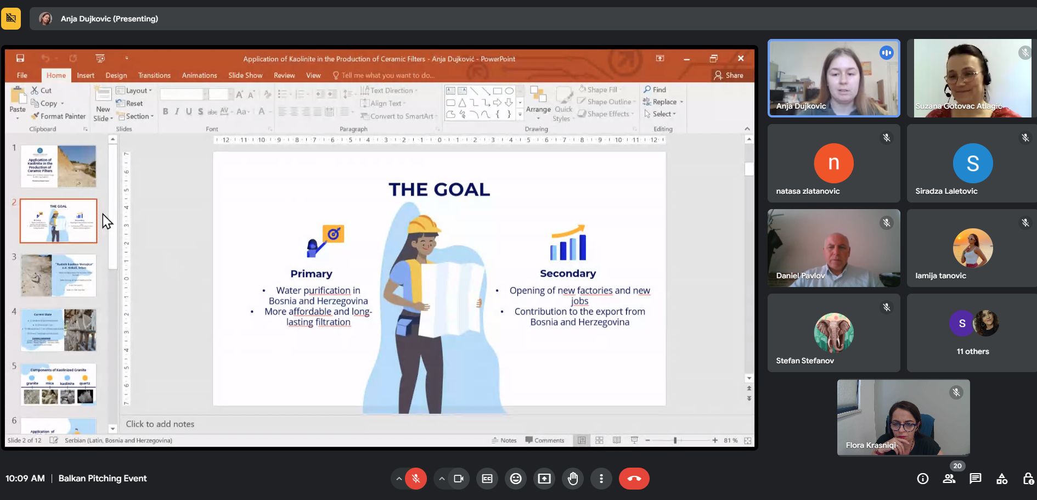Click the Reset slide button
1037x500 pixels.
pos(129,103)
